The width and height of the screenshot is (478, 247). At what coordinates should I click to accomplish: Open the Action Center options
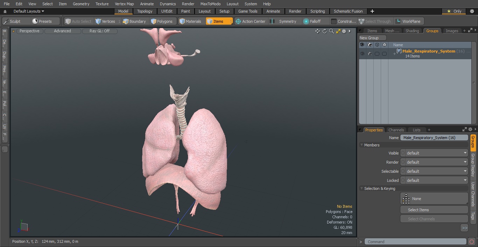click(251, 21)
